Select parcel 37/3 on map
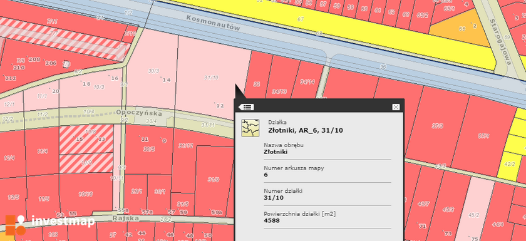526x241 pixels. pyautogui.click(x=438, y=126)
